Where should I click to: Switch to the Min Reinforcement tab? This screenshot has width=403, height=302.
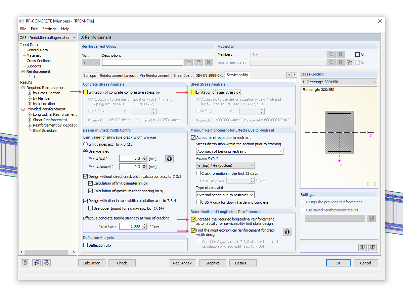[x=154, y=75]
